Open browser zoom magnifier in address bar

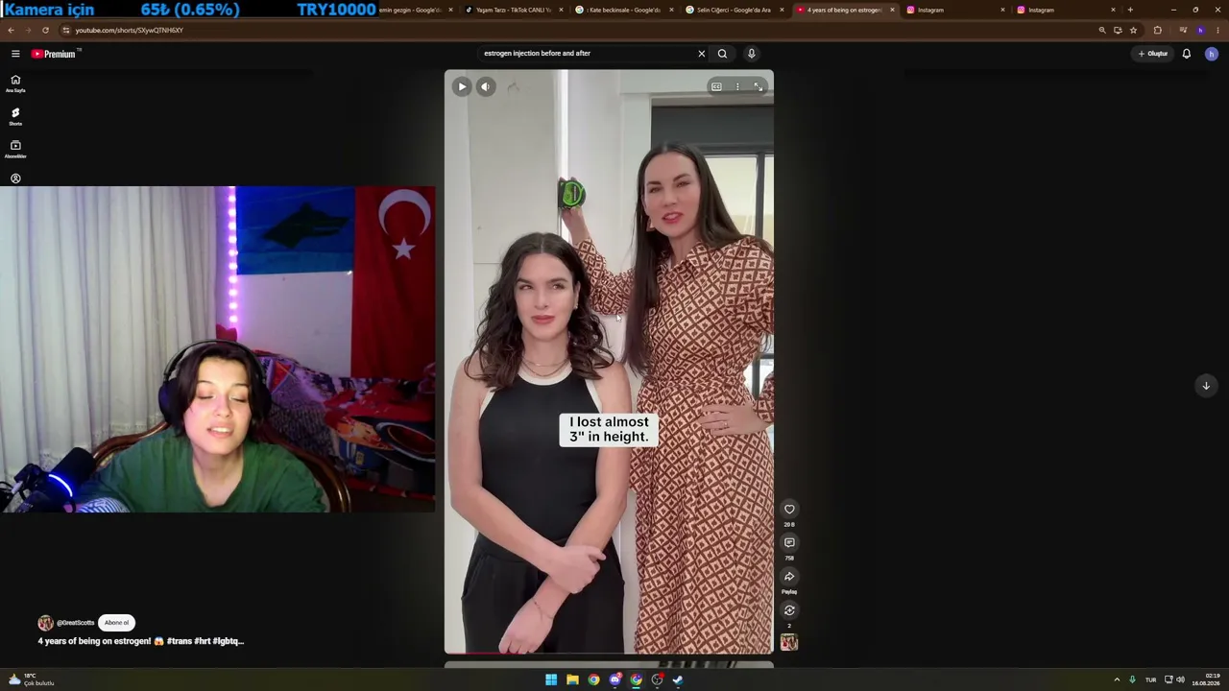[1102, 30]
